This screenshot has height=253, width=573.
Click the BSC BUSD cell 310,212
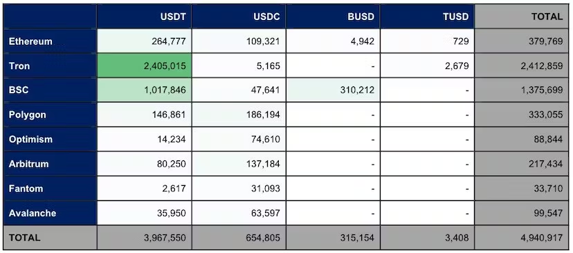pyautogui.click(x=333, y=90)
